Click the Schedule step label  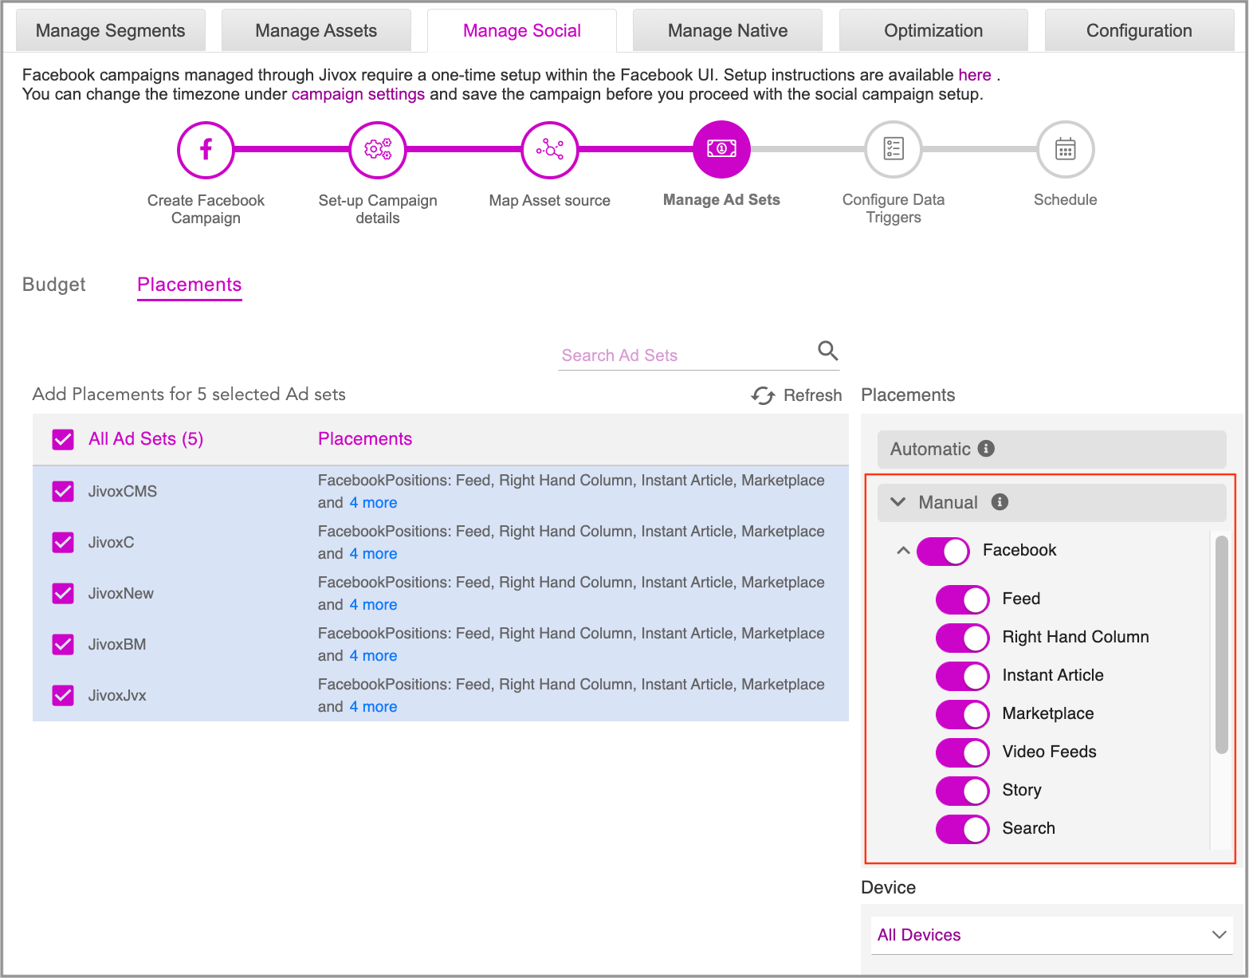tap(1066, 200)
